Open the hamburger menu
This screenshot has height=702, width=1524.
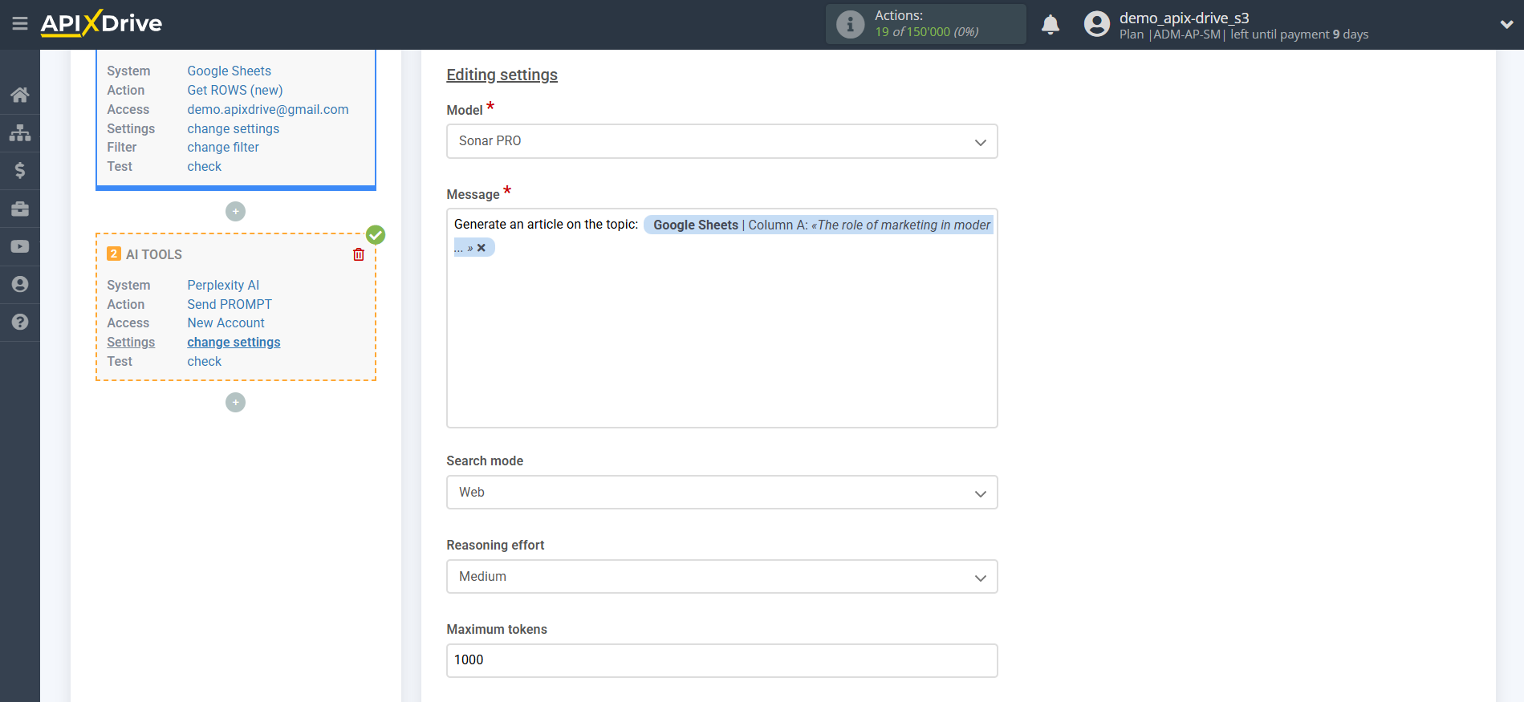[x=20, y=24]
